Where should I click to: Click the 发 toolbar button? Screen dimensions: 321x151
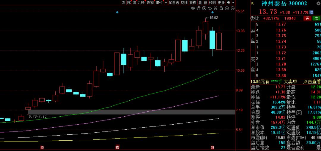[x=123, y=2]
